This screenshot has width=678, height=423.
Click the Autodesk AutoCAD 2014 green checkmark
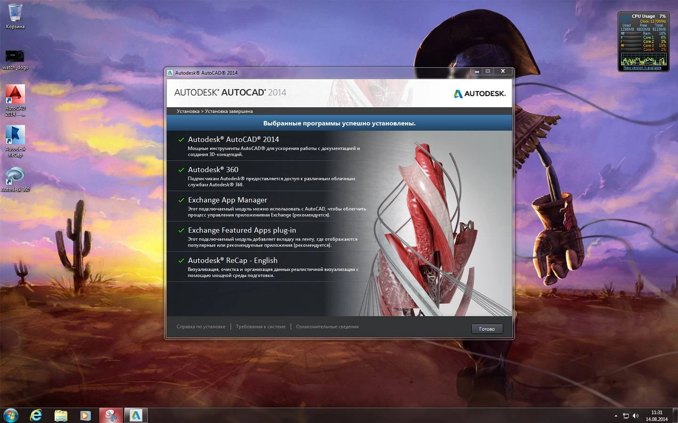pos(181,140)
